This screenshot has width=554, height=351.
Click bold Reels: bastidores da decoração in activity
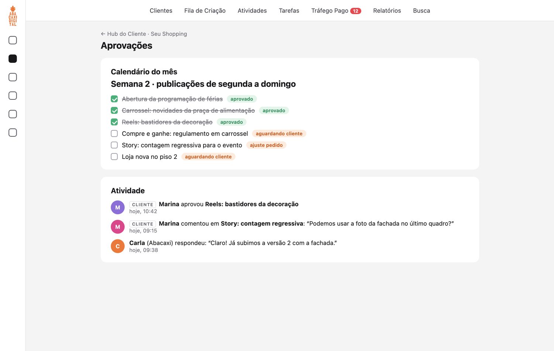point(252,204)
